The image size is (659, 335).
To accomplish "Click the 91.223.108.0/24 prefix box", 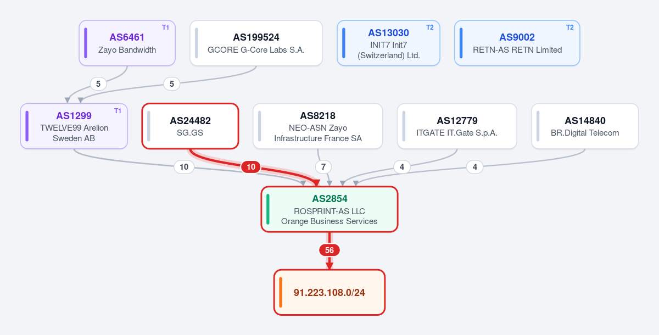I will click(329, 292).
